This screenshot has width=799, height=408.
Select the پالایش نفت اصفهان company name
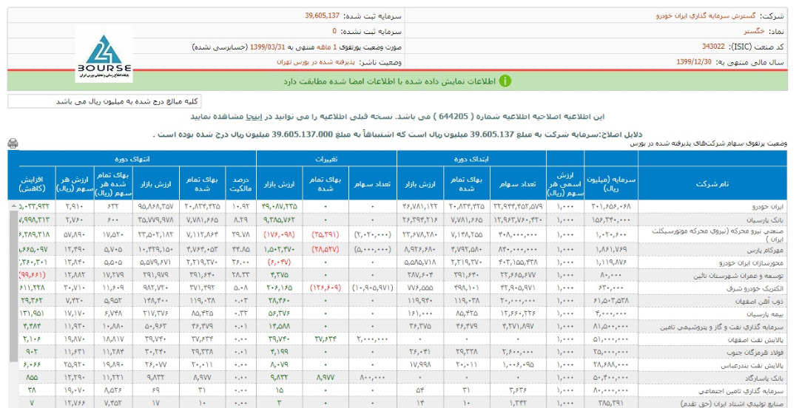pos(755,339)
